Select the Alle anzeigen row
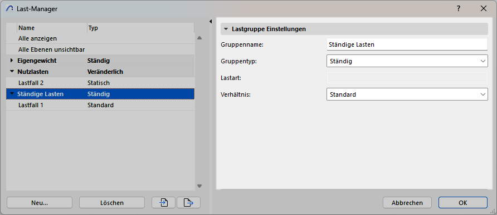The width and height of the screenshot is (497, 215). [x=100, y=38]
